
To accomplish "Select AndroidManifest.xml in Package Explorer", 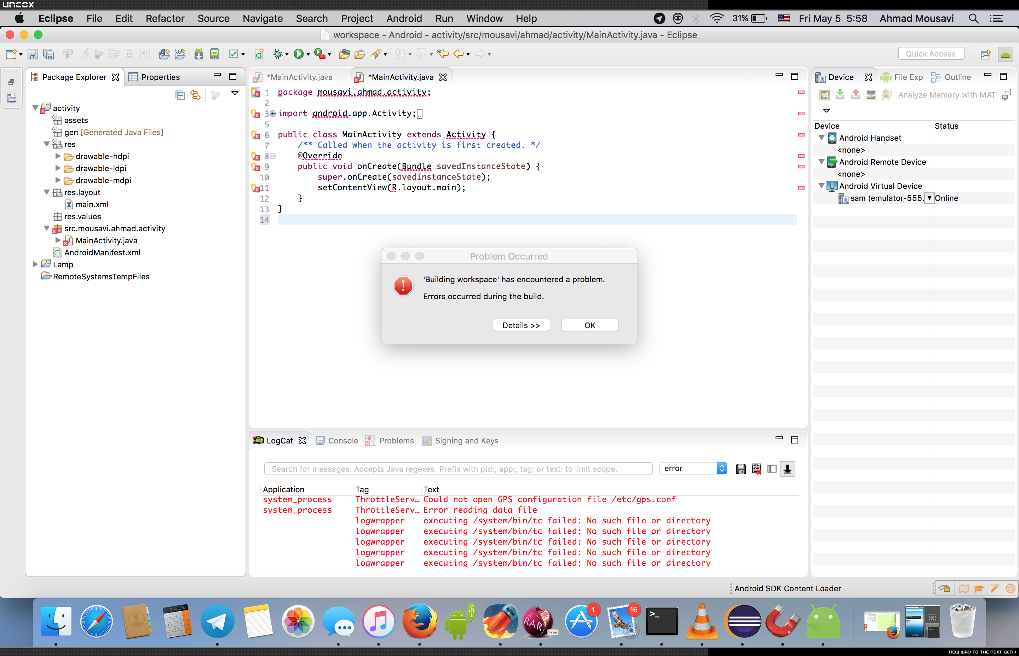I will 97,252.
